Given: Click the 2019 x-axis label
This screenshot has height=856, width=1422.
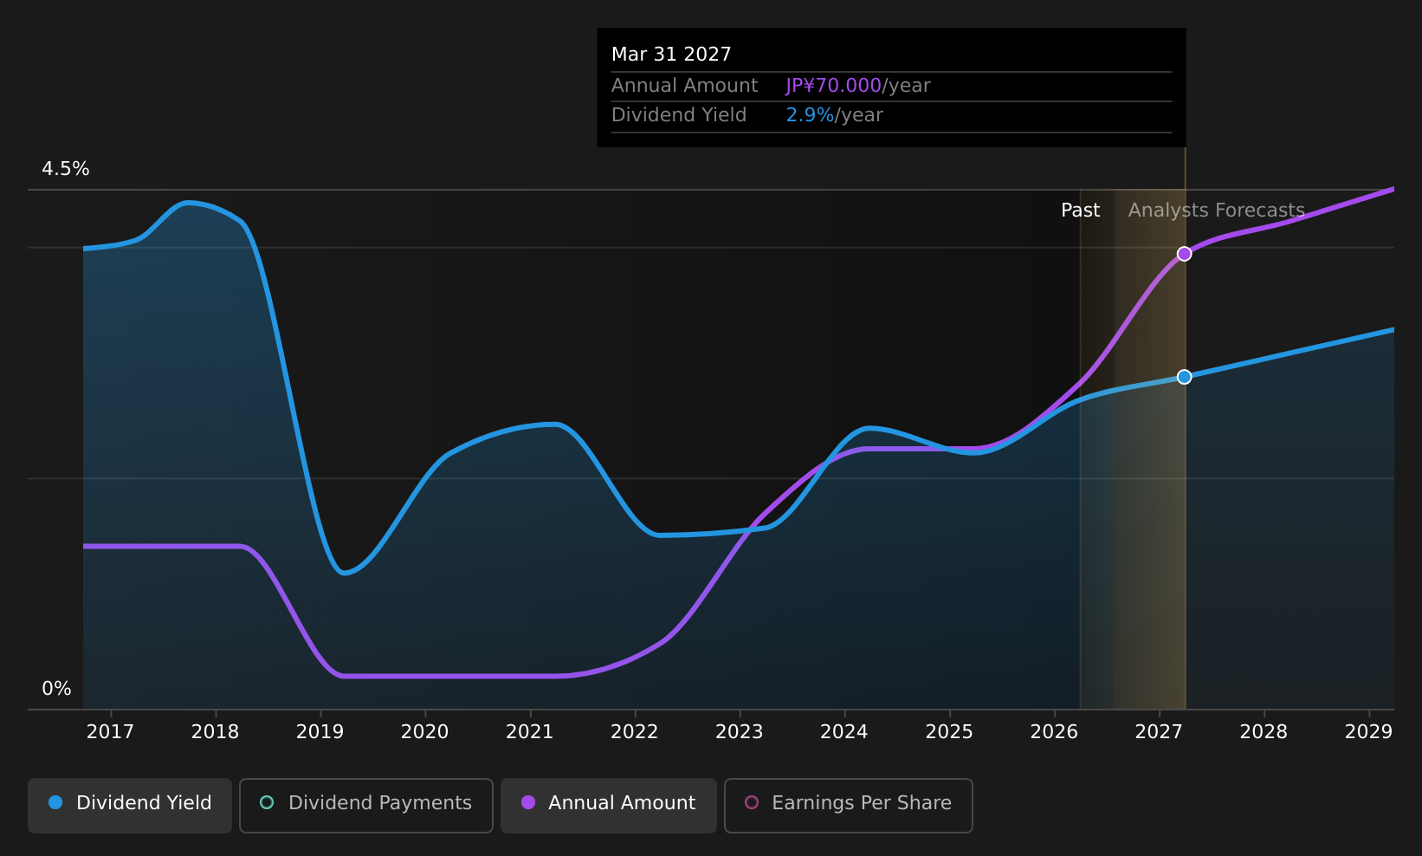Looking at the screenshot, I should [320, 732].
